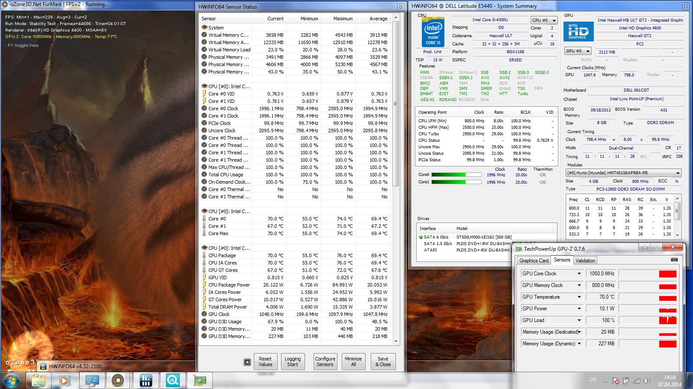Click the HWiNFO64 dark blue taskbar icon
The height and width of the screenshot is (389, 693).
point(146,381)
